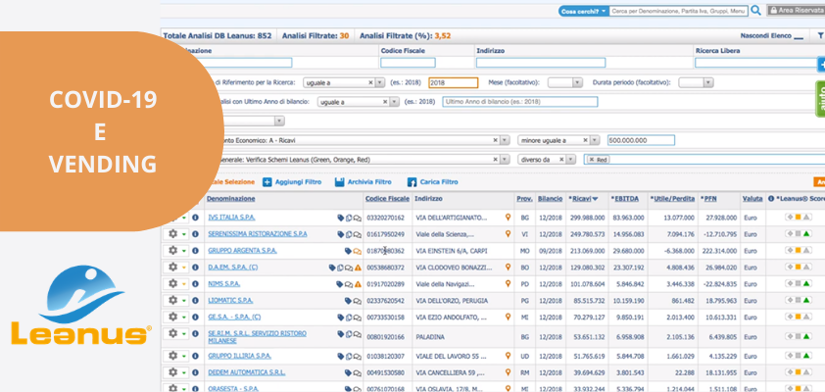Open LIOMATIC S.P.A. link
Image resolution: width=825 pixels, height=392 pixels.
(x=230, y=301)
